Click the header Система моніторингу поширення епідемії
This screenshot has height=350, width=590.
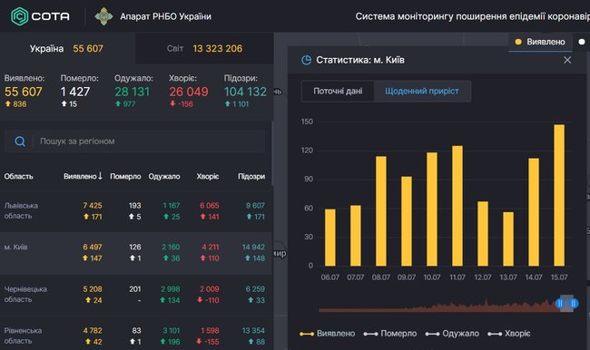473,16
